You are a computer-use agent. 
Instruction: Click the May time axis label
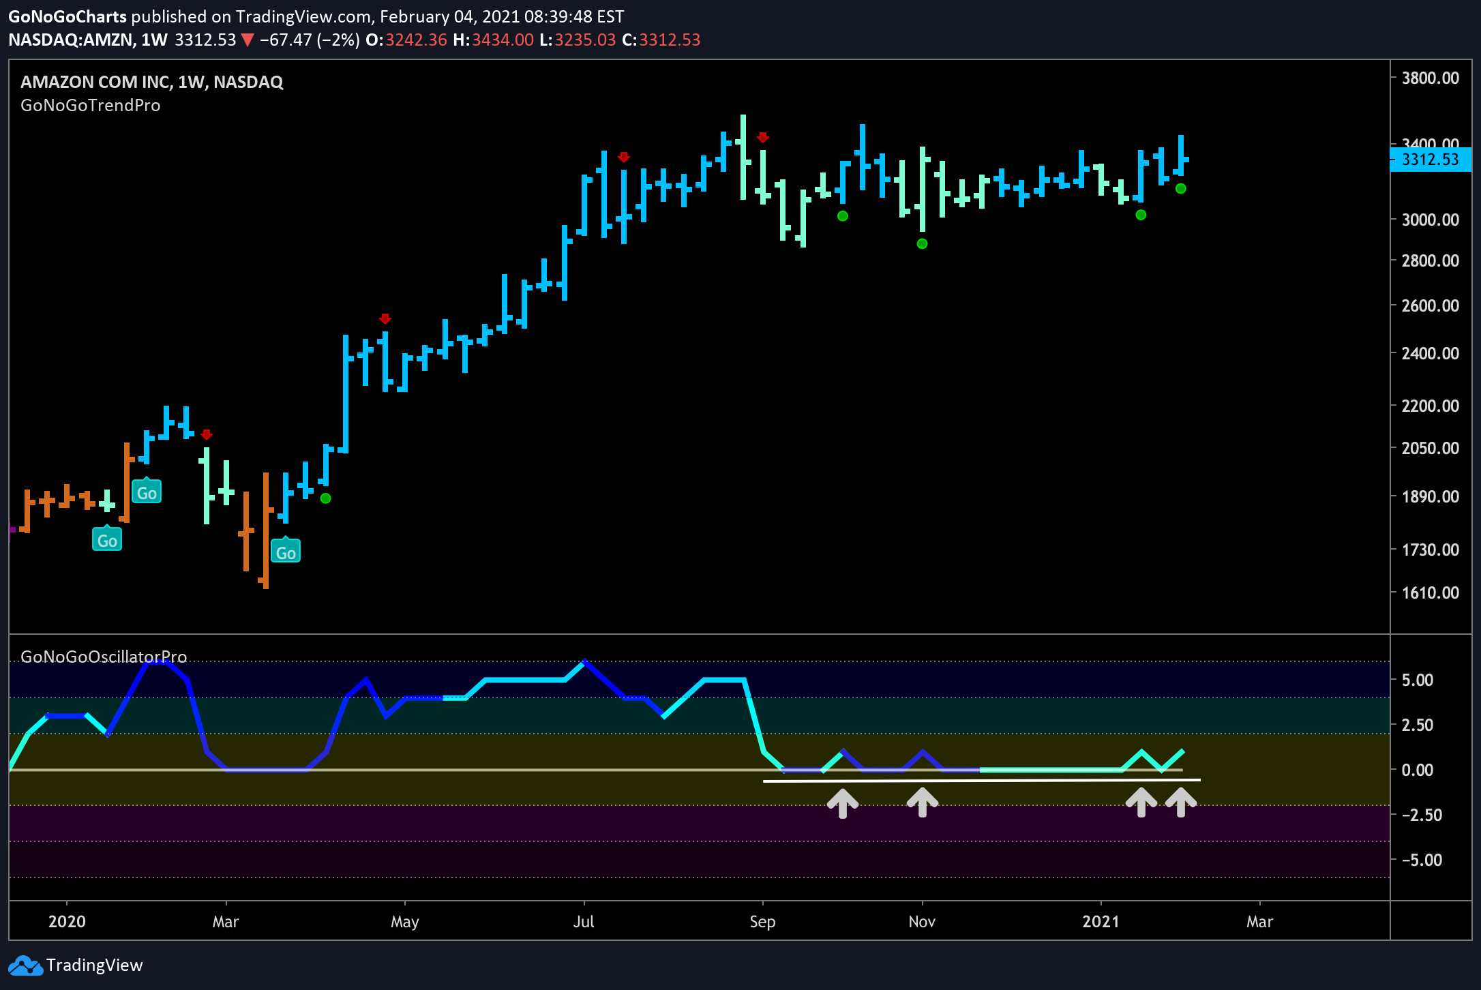pyautogui.click(x=404, y=922)
